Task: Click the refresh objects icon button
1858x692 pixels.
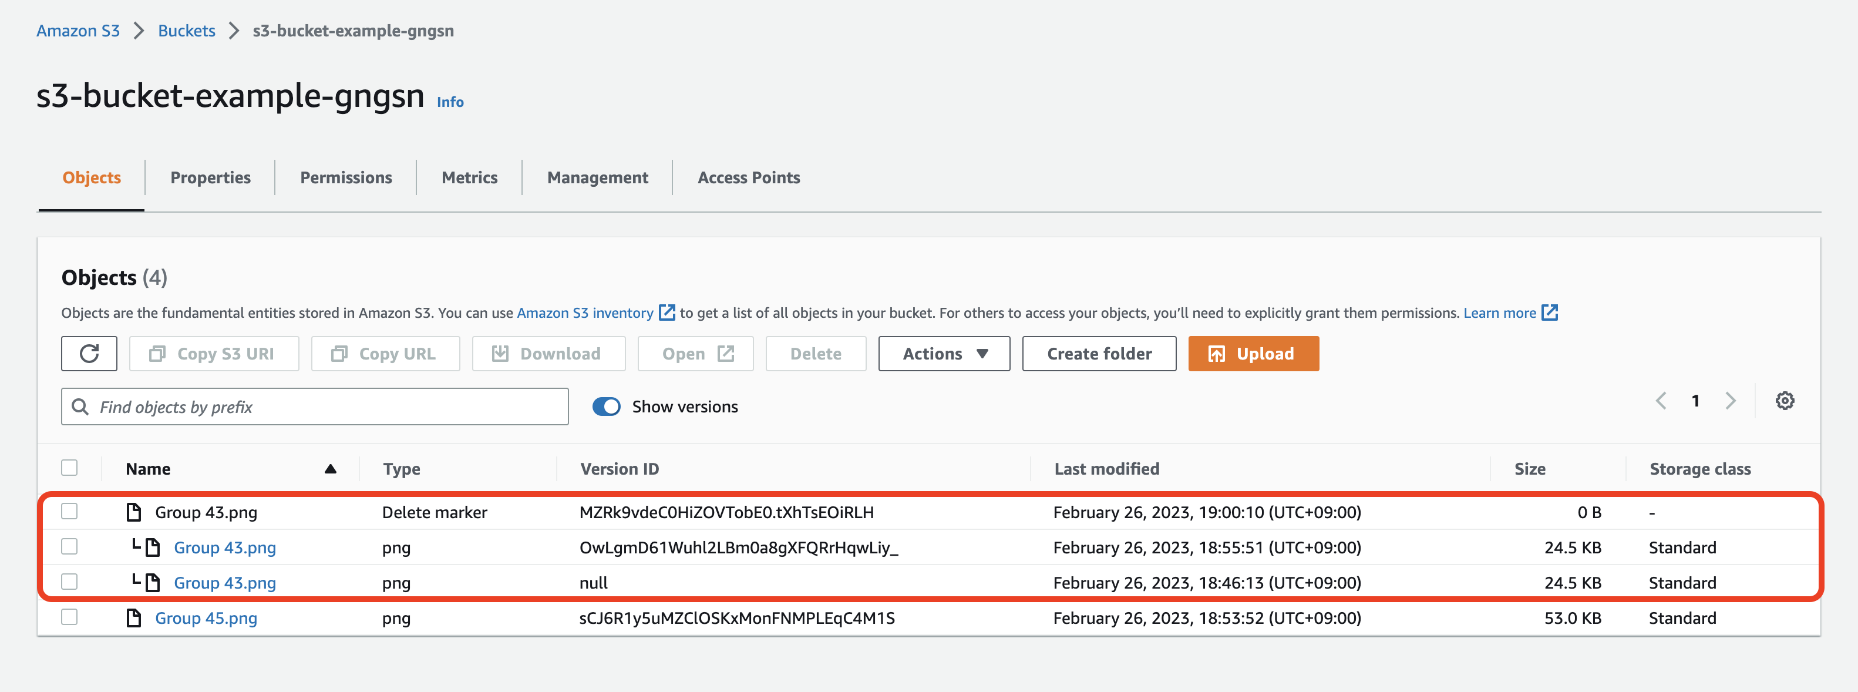Action: pyautogui.click(x=89, y=354)
